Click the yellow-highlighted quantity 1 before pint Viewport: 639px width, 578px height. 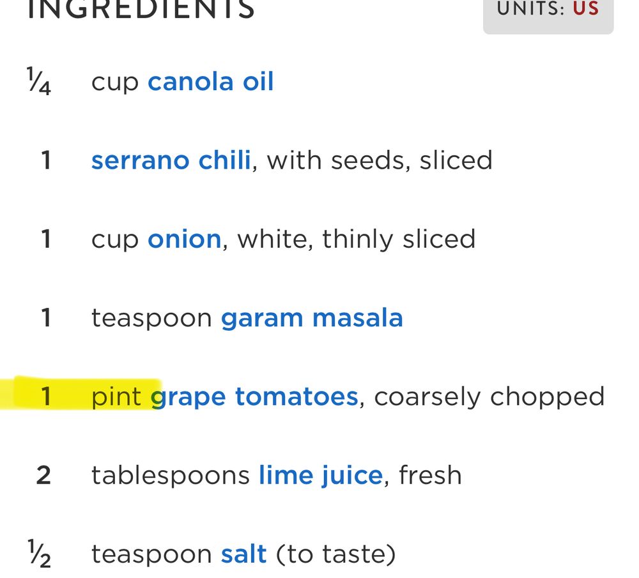[x=46, y=397]
